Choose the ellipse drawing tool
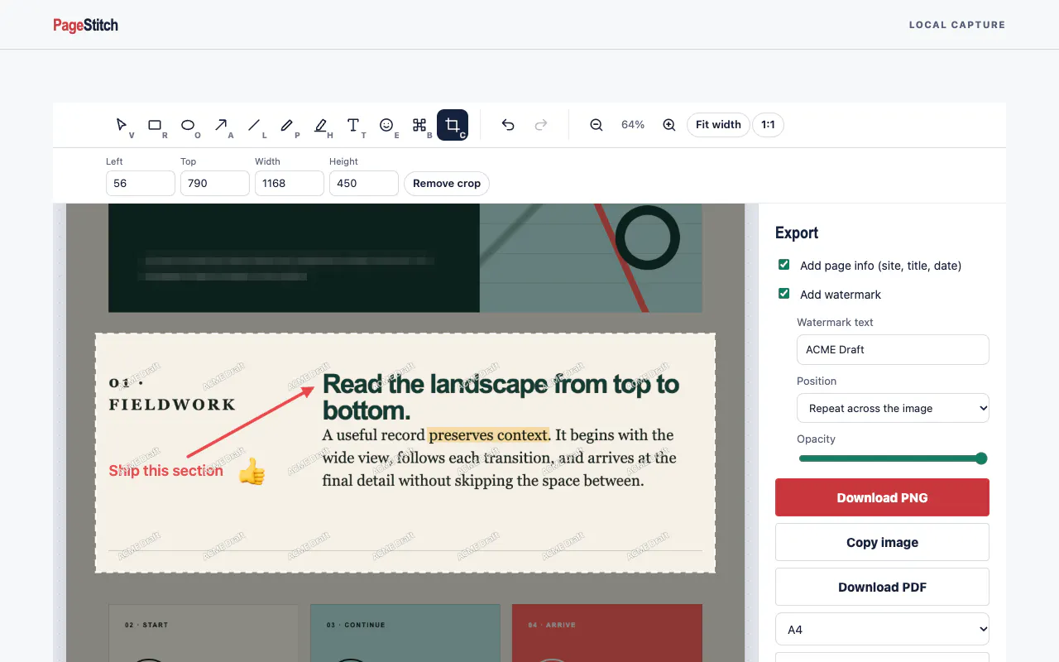Screen dimensions: 1059x662 (x=188, y=125)
